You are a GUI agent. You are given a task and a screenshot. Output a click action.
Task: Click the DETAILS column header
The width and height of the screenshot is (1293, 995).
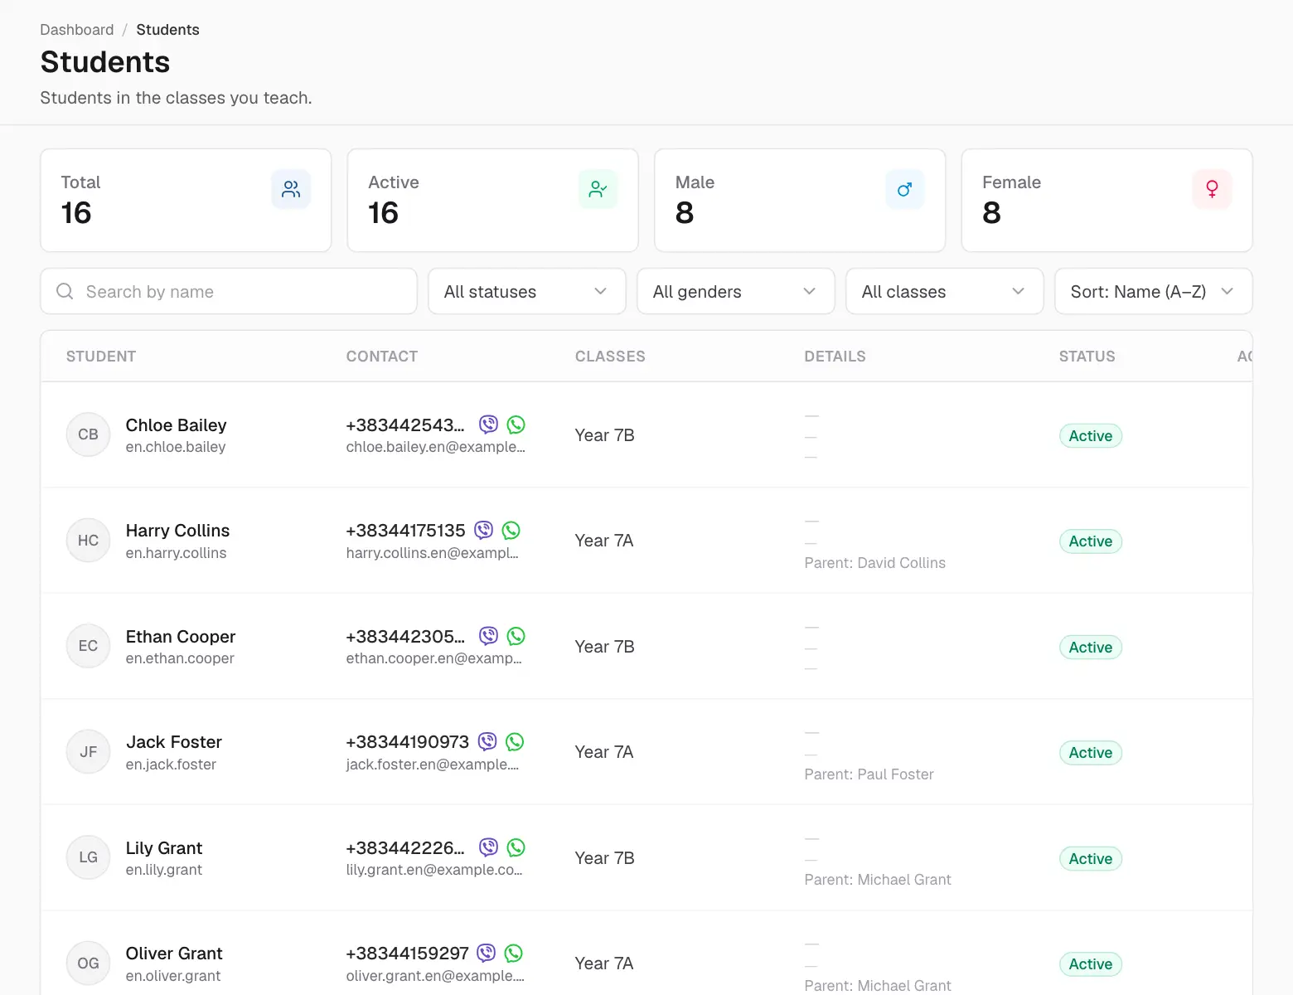pyautogui.click(x=835, y=357)
